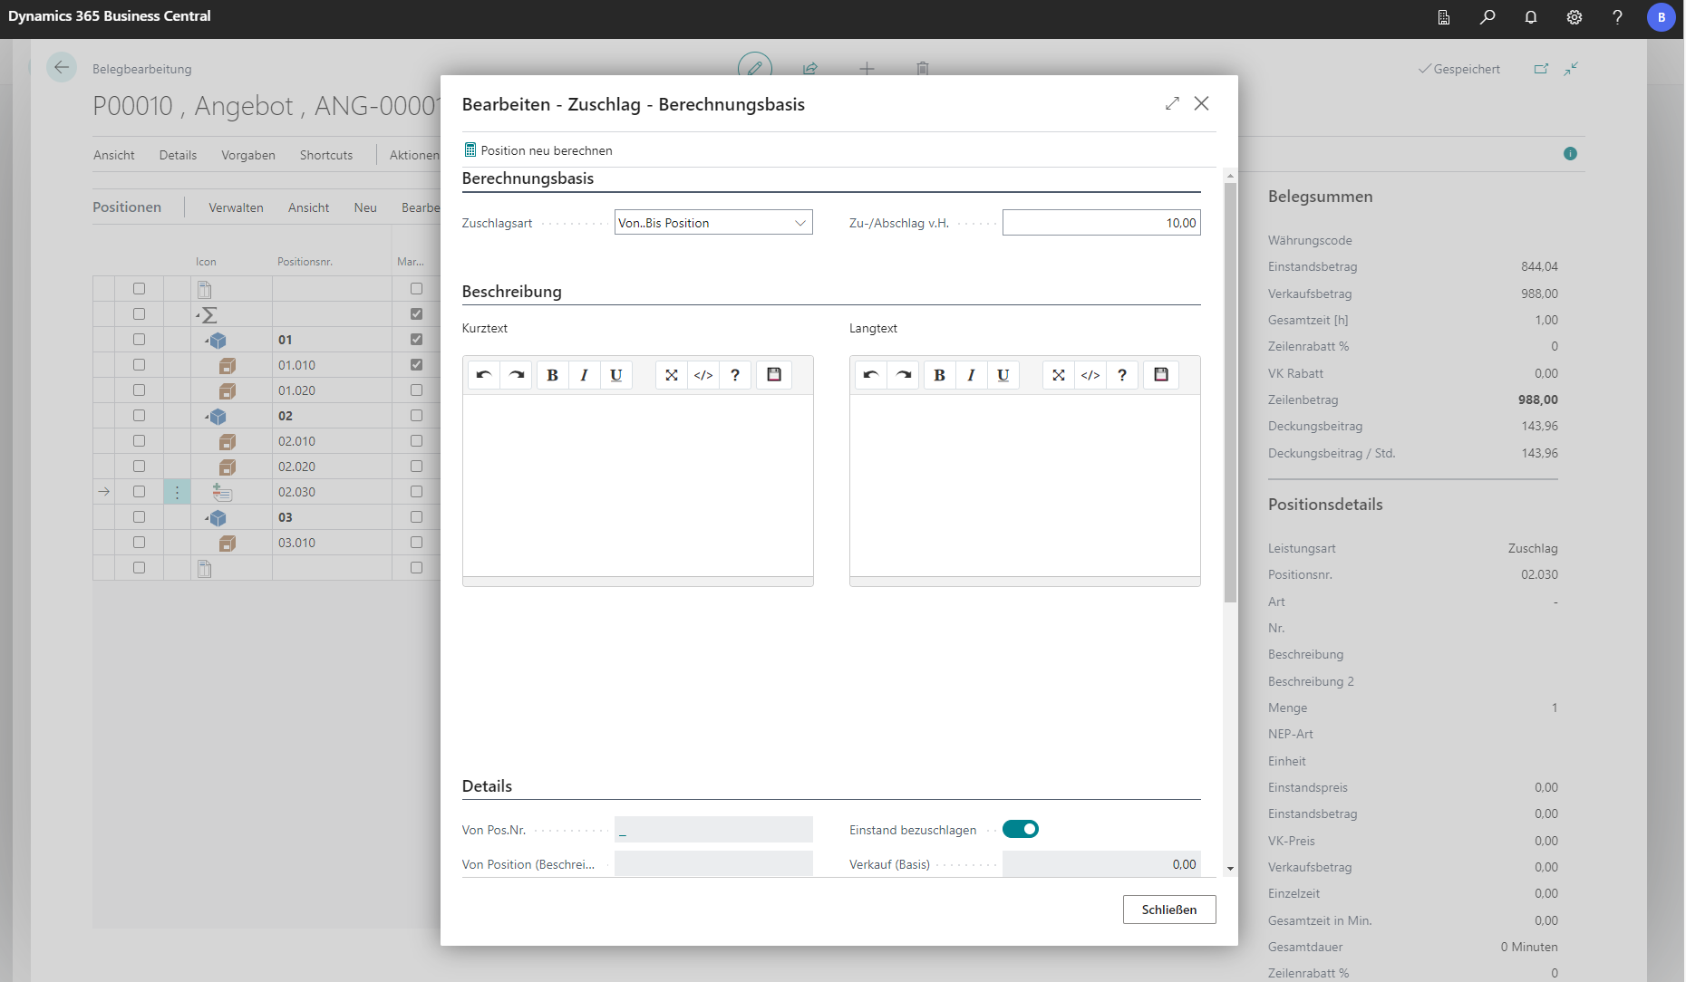Click Save icon in Langtext editor
This screenshot has height=982, width=1686.
[1161, 375]
